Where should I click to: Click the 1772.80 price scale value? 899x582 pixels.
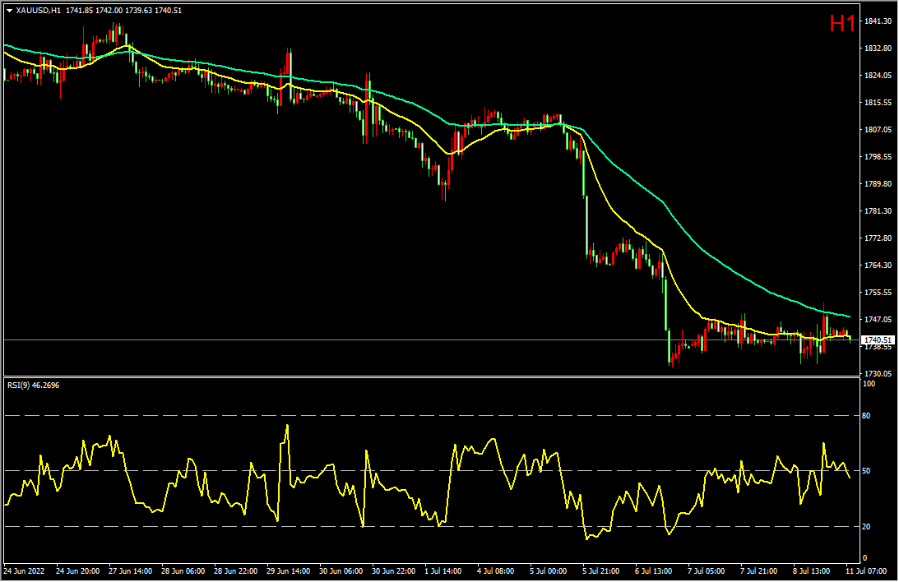coord(878,238)
